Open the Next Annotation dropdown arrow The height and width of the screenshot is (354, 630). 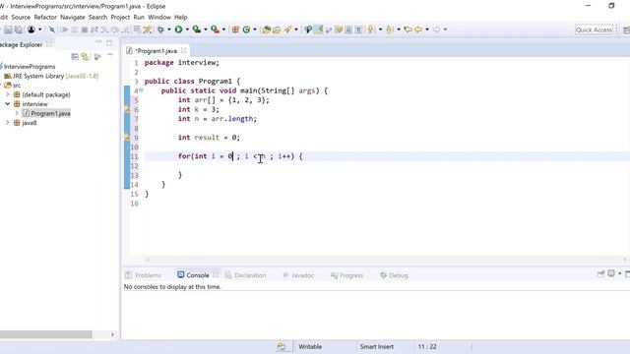(x=380, y=29)
